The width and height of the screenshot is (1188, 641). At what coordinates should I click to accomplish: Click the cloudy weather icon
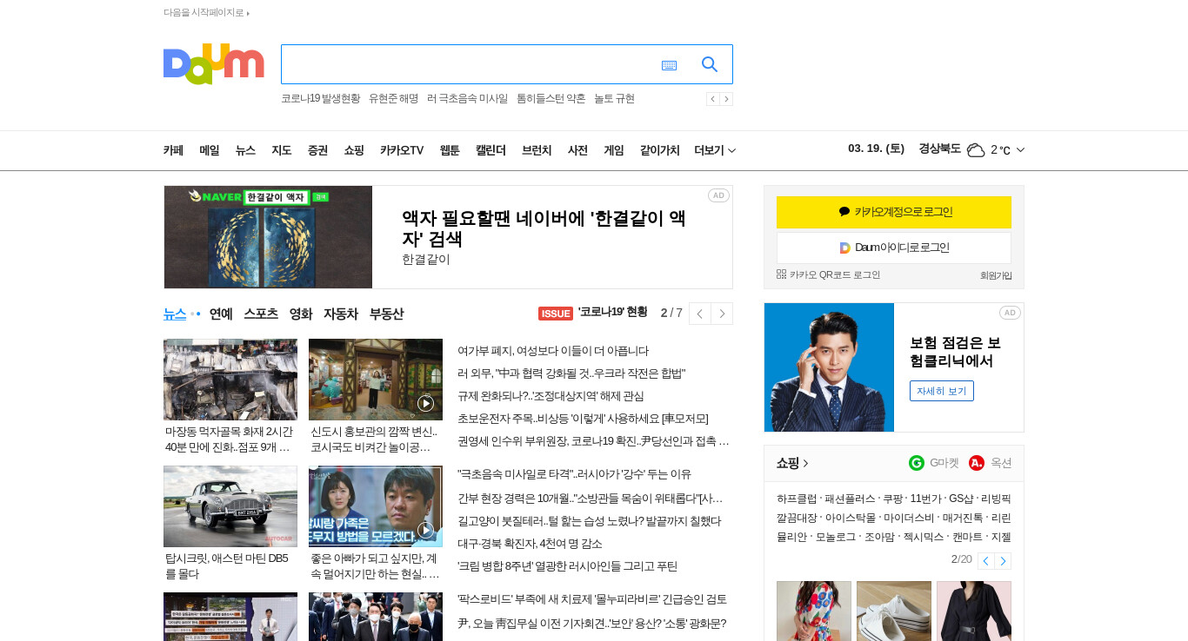pyautogui.click(x=976, y=150)
